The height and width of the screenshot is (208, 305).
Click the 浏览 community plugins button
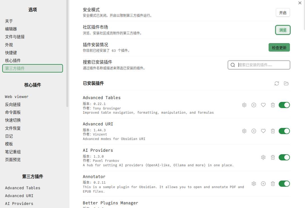(283, 30)
